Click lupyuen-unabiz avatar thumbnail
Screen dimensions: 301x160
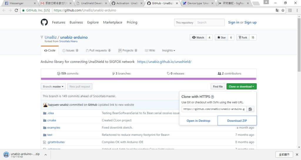(45, 105)
